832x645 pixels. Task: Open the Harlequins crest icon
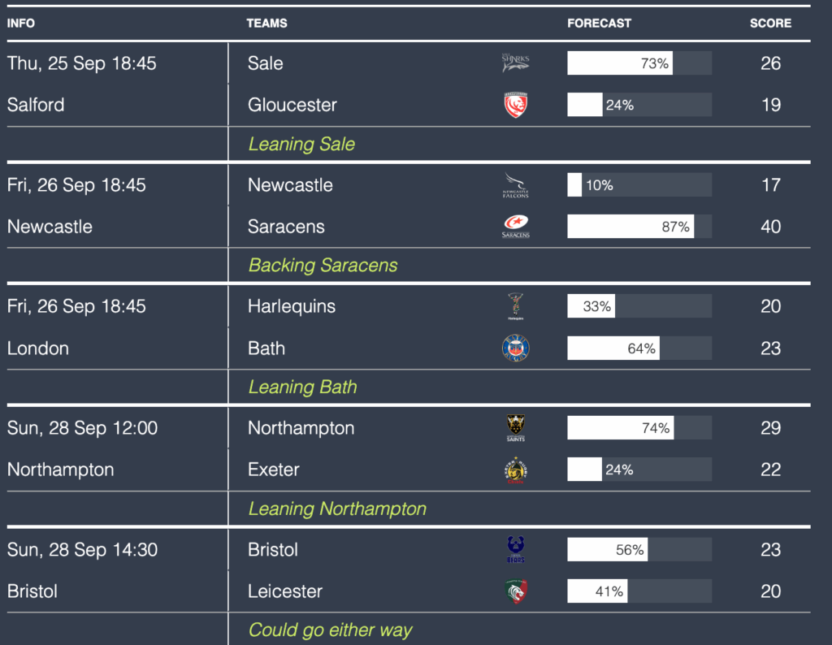[x=515, y=306]
